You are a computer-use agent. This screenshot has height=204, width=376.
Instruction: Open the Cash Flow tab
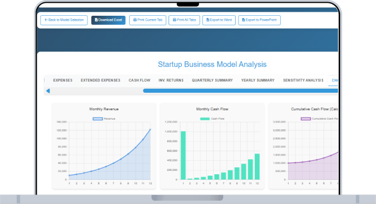139,80
